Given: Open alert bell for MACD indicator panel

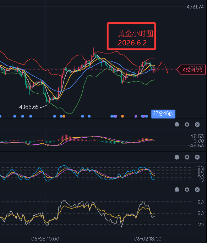Looking at the screenshot, I should pos(177,125).
